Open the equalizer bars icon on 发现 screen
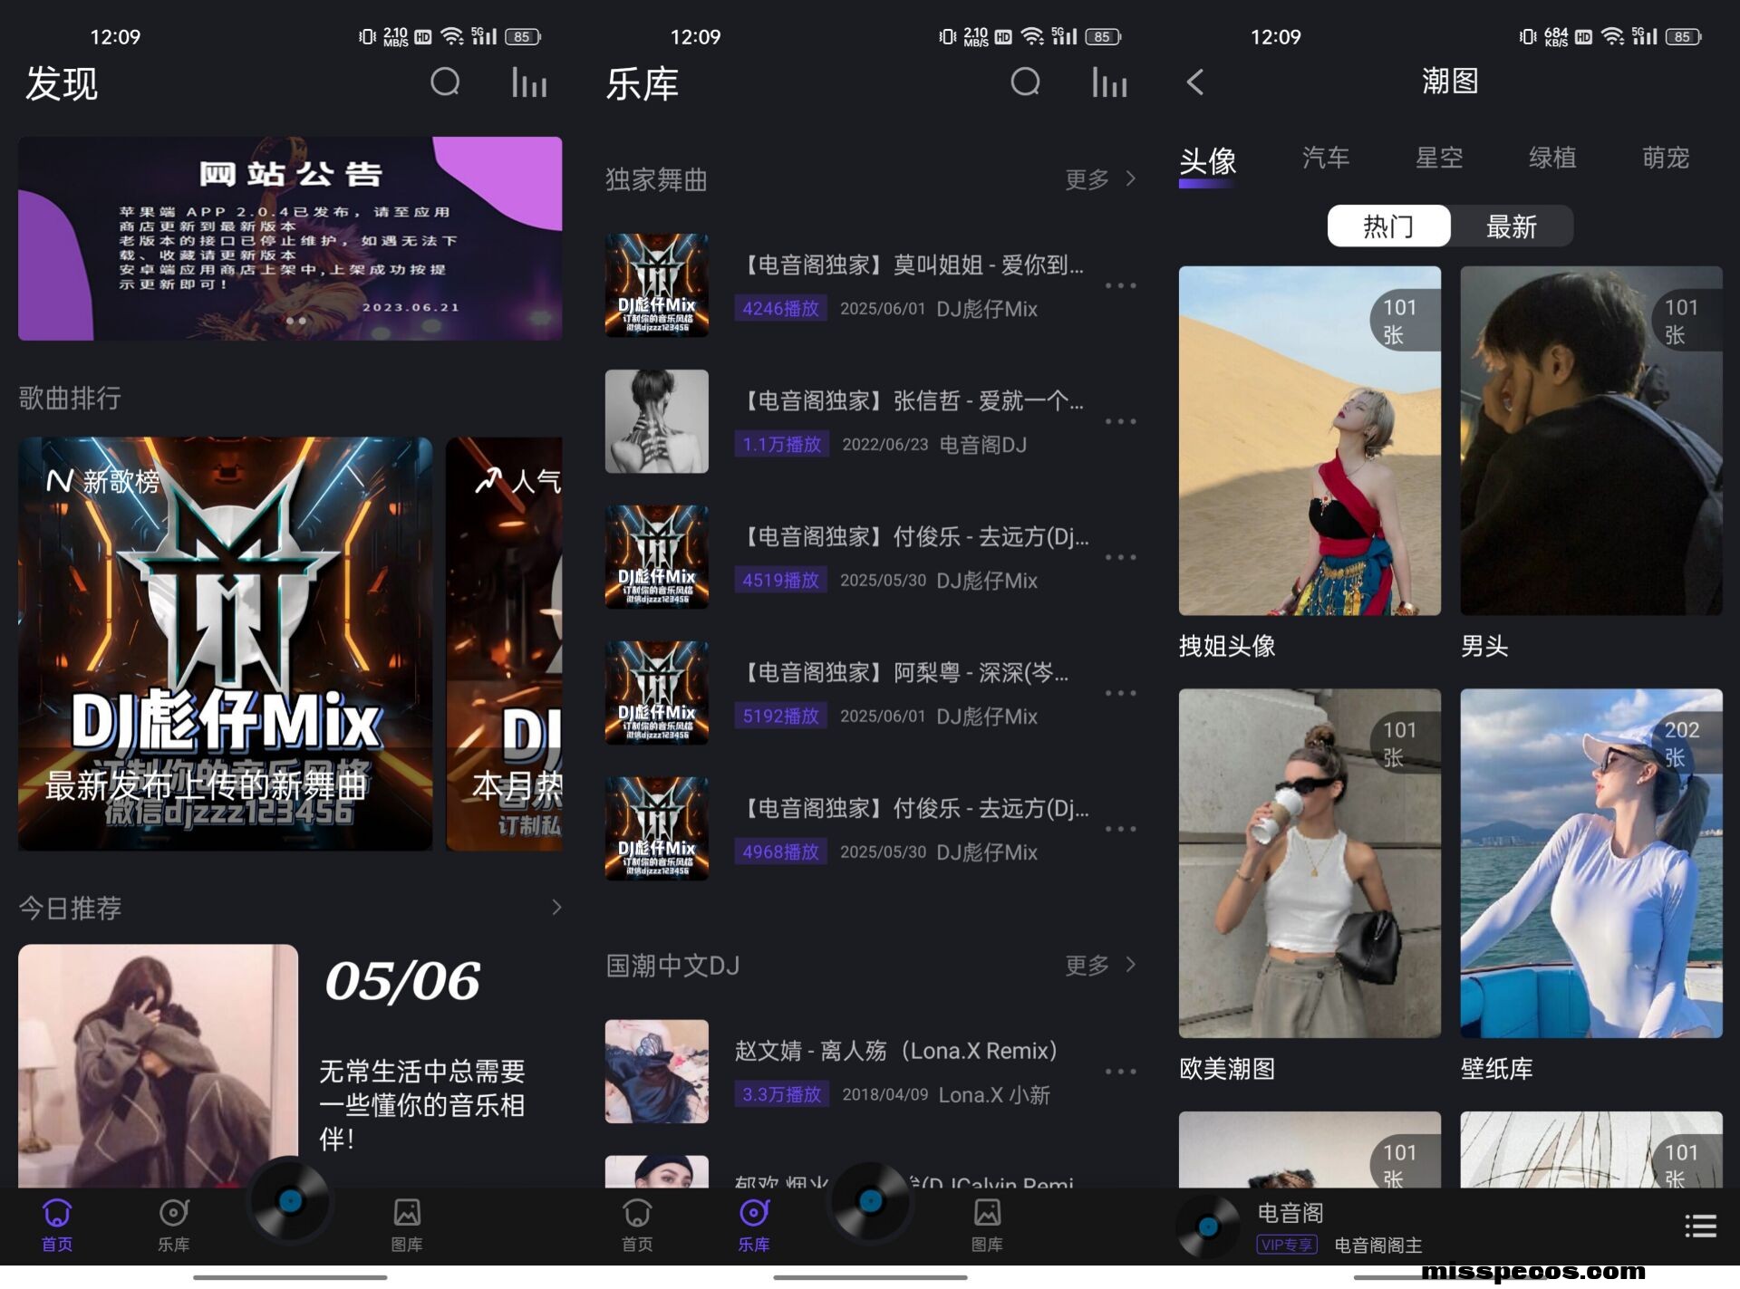Viewport: 1740px width, 1289px height. pos(528,82)
